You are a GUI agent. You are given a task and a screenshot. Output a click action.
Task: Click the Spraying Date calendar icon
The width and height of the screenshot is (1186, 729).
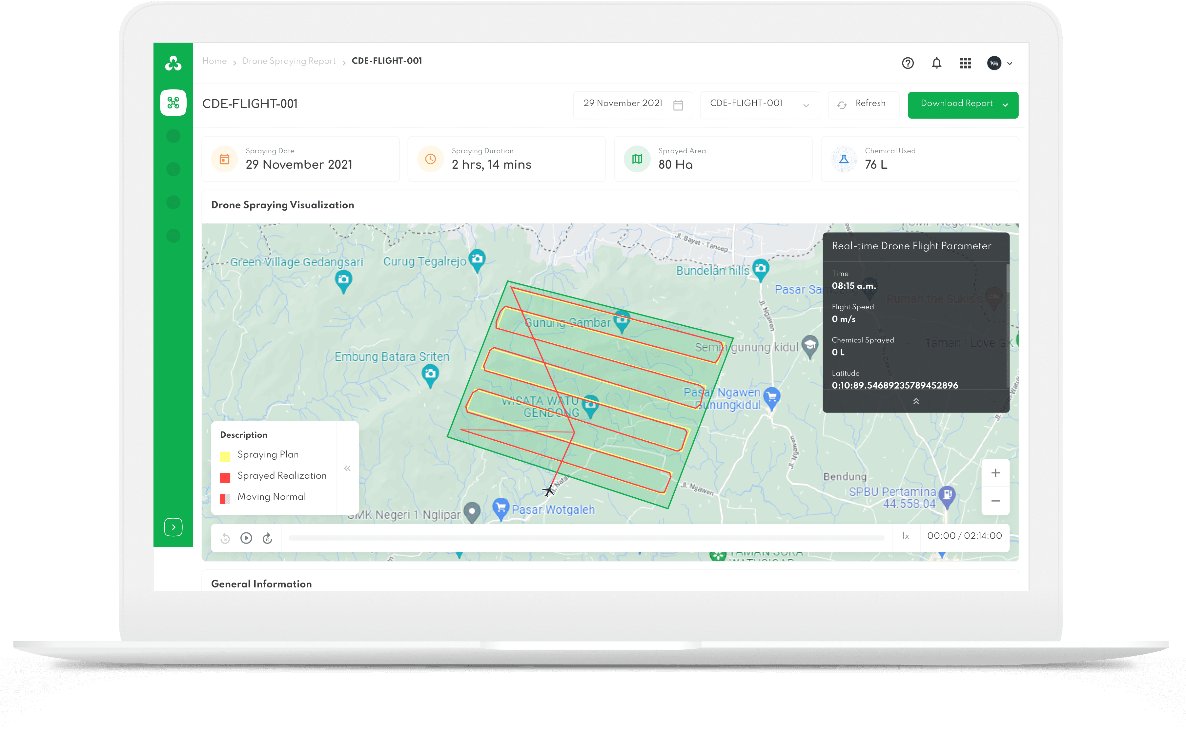click(224, 159)
